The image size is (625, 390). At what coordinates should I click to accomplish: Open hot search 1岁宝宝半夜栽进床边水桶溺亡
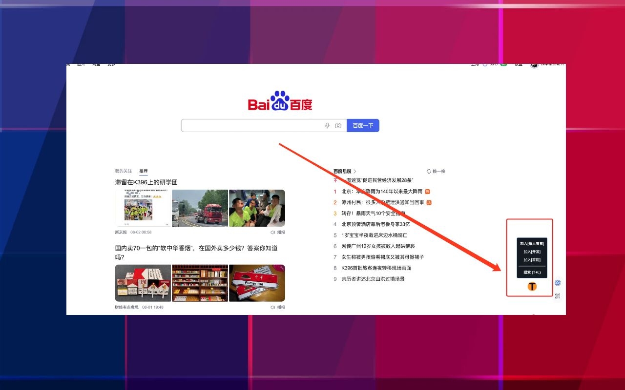(x=374, y=235)
